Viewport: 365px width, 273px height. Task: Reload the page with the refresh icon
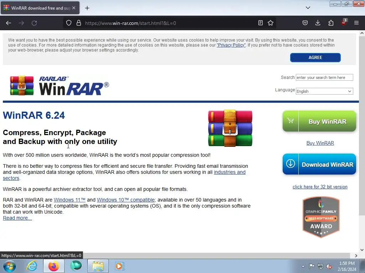point(34,23)
